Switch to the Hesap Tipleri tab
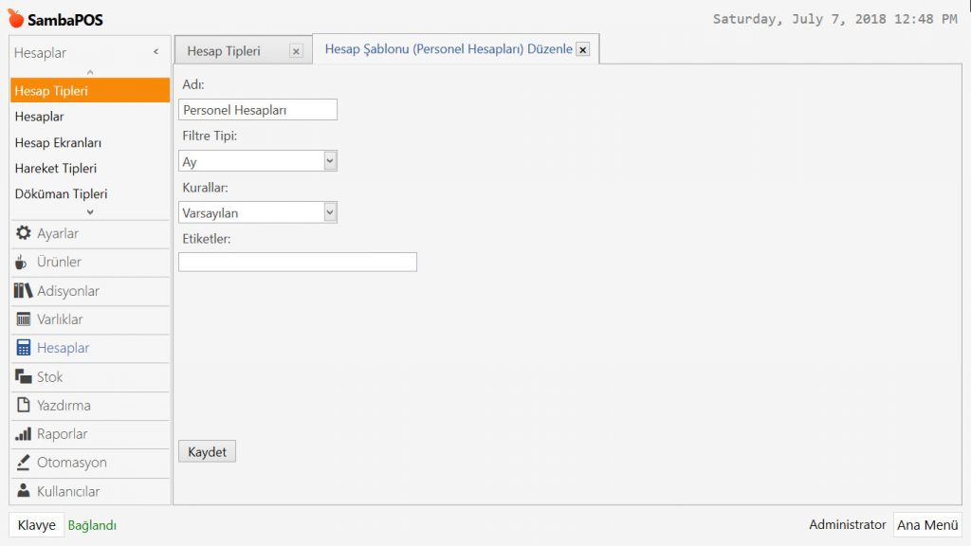 pos(225,51)
